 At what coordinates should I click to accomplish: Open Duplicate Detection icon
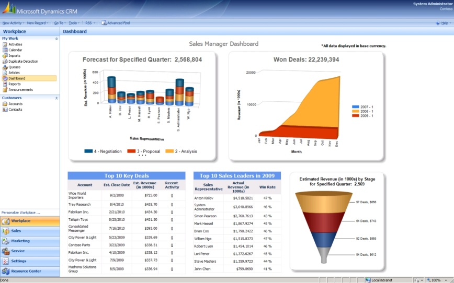click(x=5, y=61)
